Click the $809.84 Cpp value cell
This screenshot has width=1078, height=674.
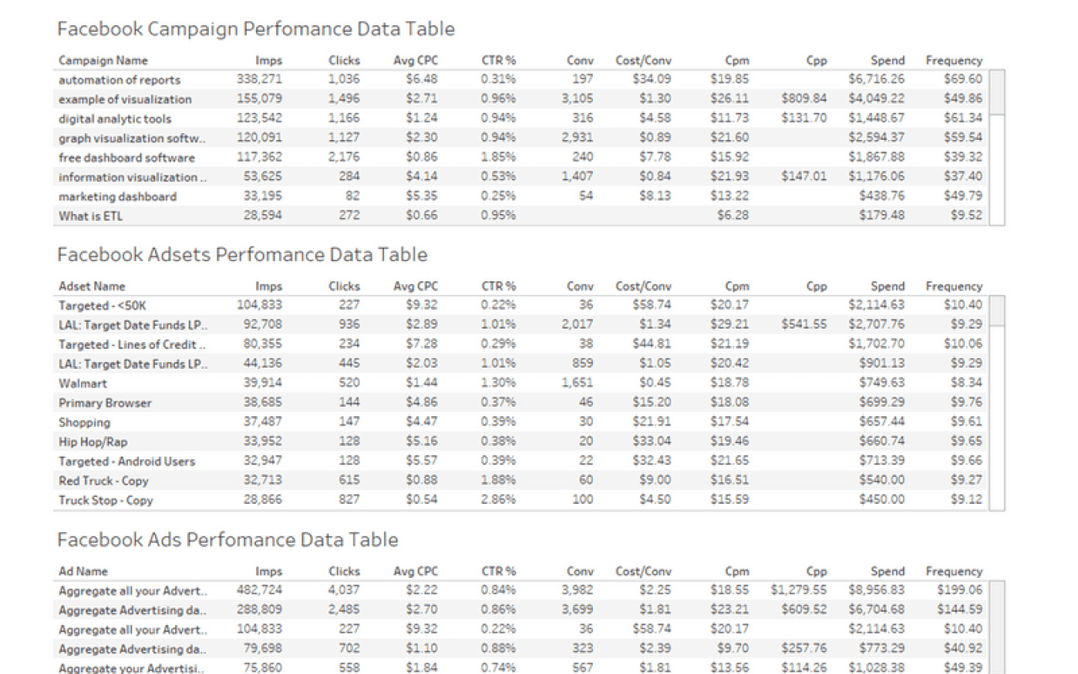(804, 99)
